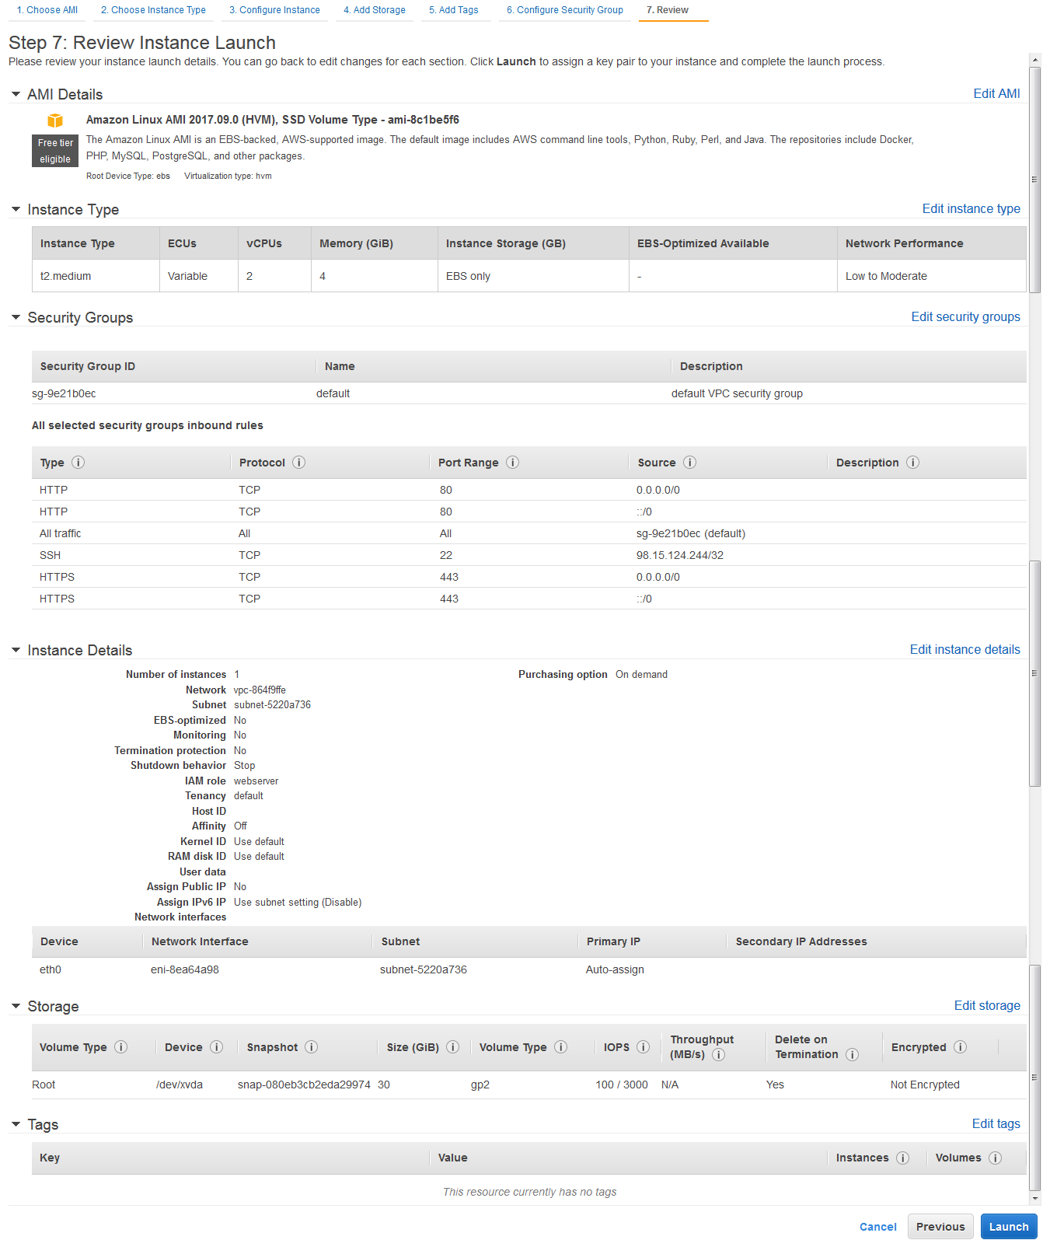Collapse the AMI Details section
The image size is (1043, 1247).
16,94
